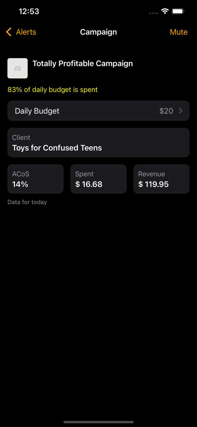Select the Revenue metric card

pos(161,179)
